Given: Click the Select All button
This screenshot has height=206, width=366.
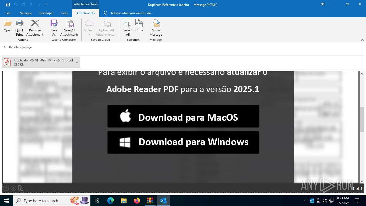Looking at the screenshot, I should click(128, 28).
